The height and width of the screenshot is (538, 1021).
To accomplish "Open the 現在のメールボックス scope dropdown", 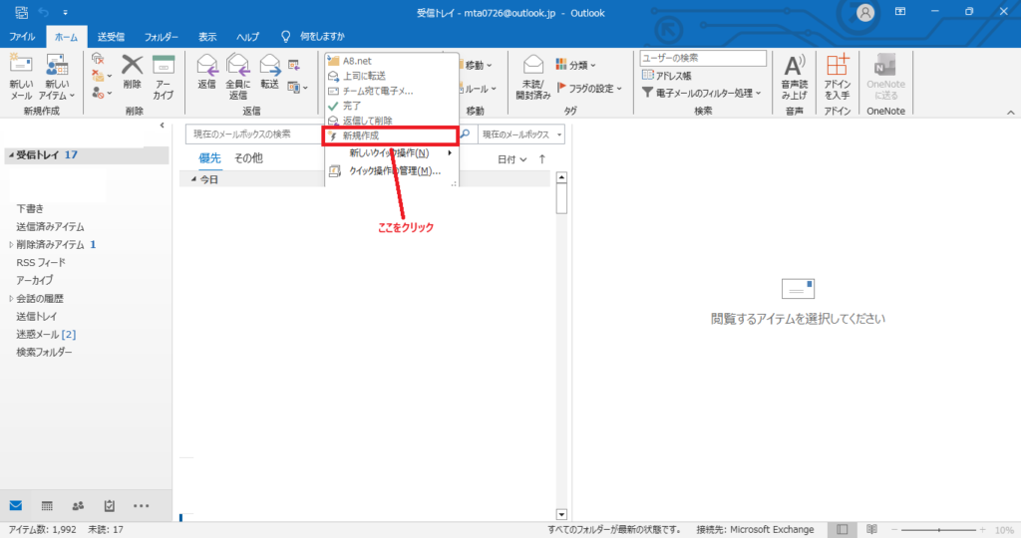I will coord(520,134).
